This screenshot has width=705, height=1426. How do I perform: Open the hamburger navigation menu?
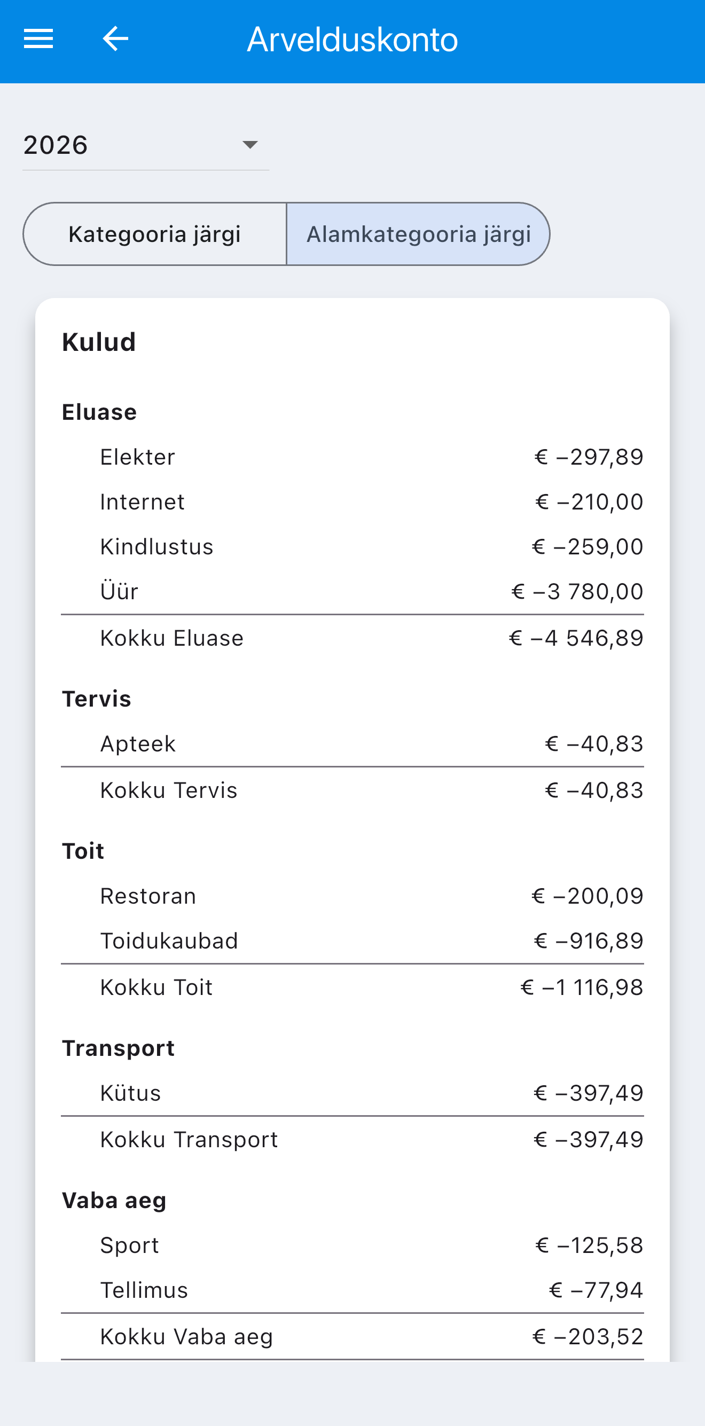38,39
